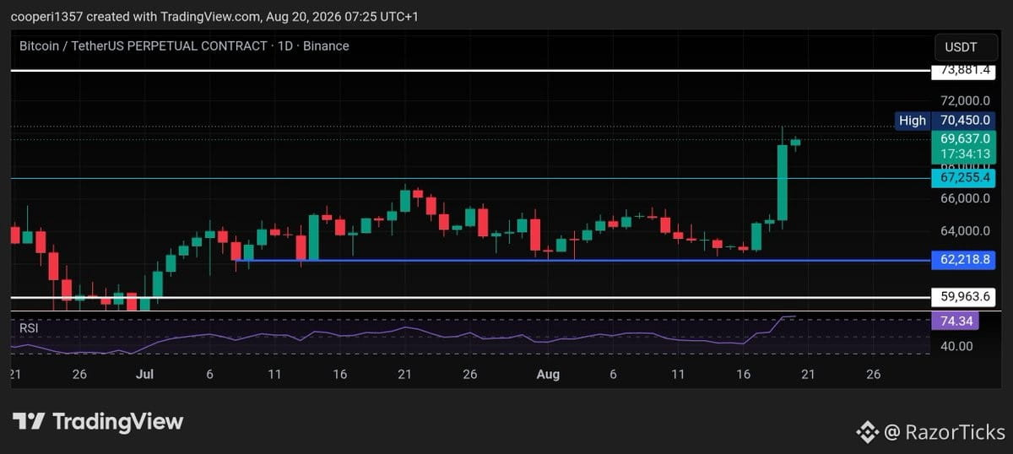Click the 40.00 RSI scale label
This screenshot has height=454, width=1013.
pos(956,346)
